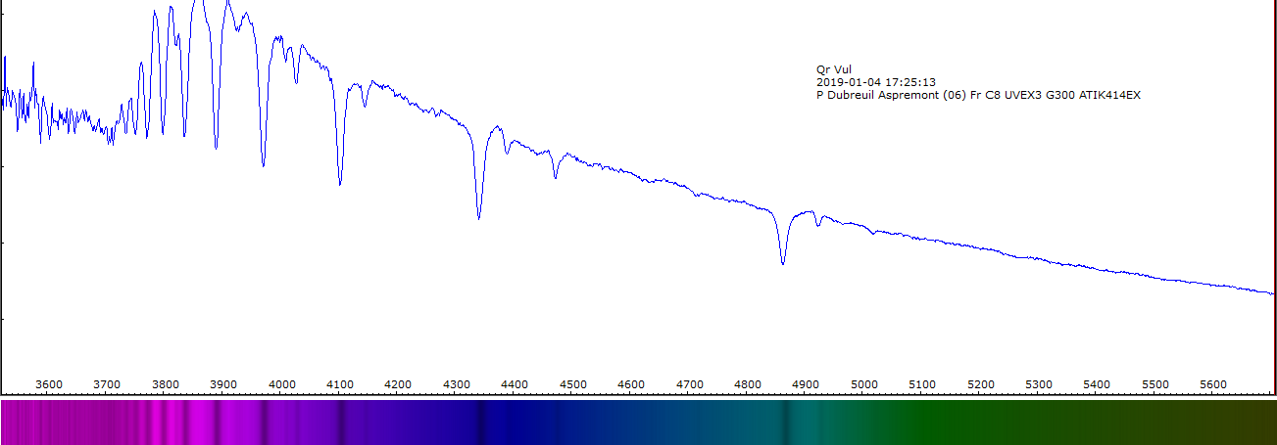The width and height of the screenshot is (1277, 445).
Task: Click the 'Qr Vul' title label
Action: 833,69
